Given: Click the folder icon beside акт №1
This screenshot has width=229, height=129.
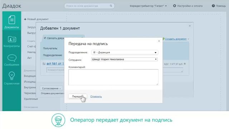Looking at the screenshot, I should [x=44, y=64].
